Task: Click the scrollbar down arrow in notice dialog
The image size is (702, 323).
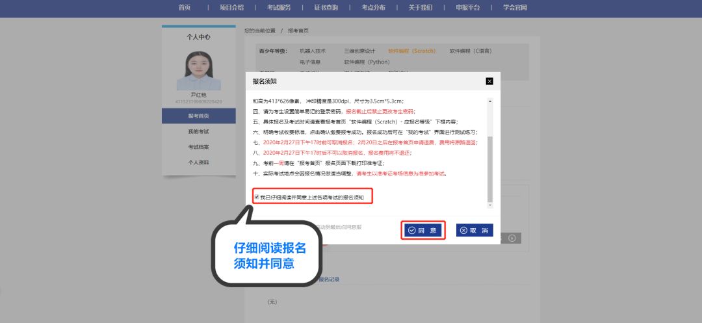Action: pyautogui.click(x=490, y=205)
